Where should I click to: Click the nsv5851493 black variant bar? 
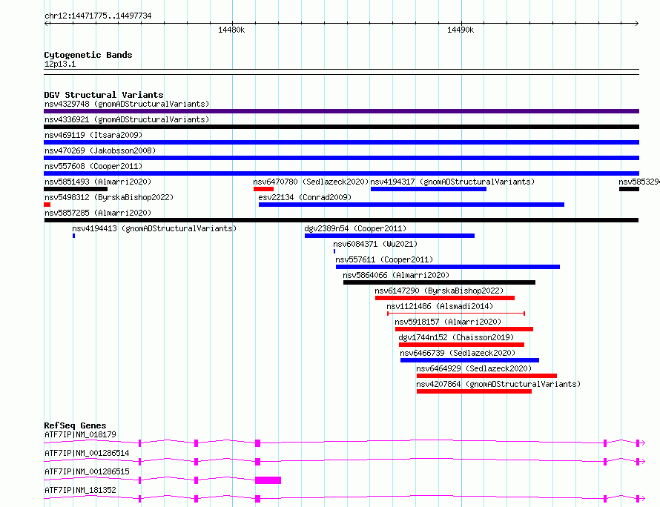click(x=76, y=189)
